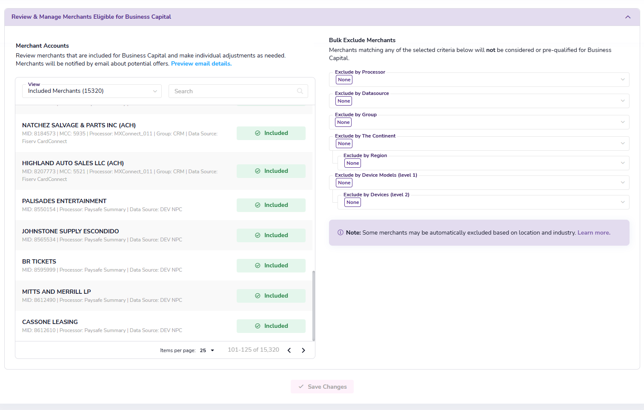Select the MITTS AND MERRILL LP merchant name
This screenshot has height=410, width=644.
point(57,292)
